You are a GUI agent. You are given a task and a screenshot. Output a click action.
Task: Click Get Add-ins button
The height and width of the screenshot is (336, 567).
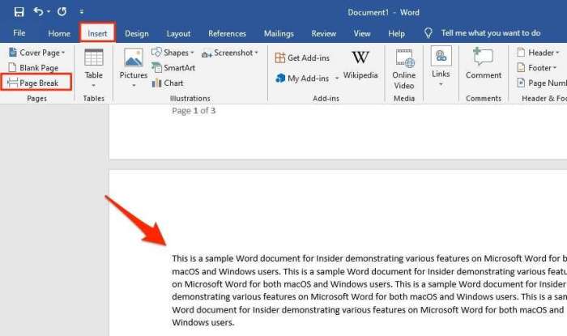click(x=302, y=57)
